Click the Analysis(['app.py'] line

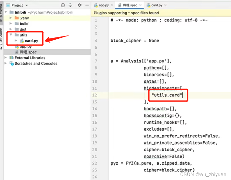[x=141, y=61]
